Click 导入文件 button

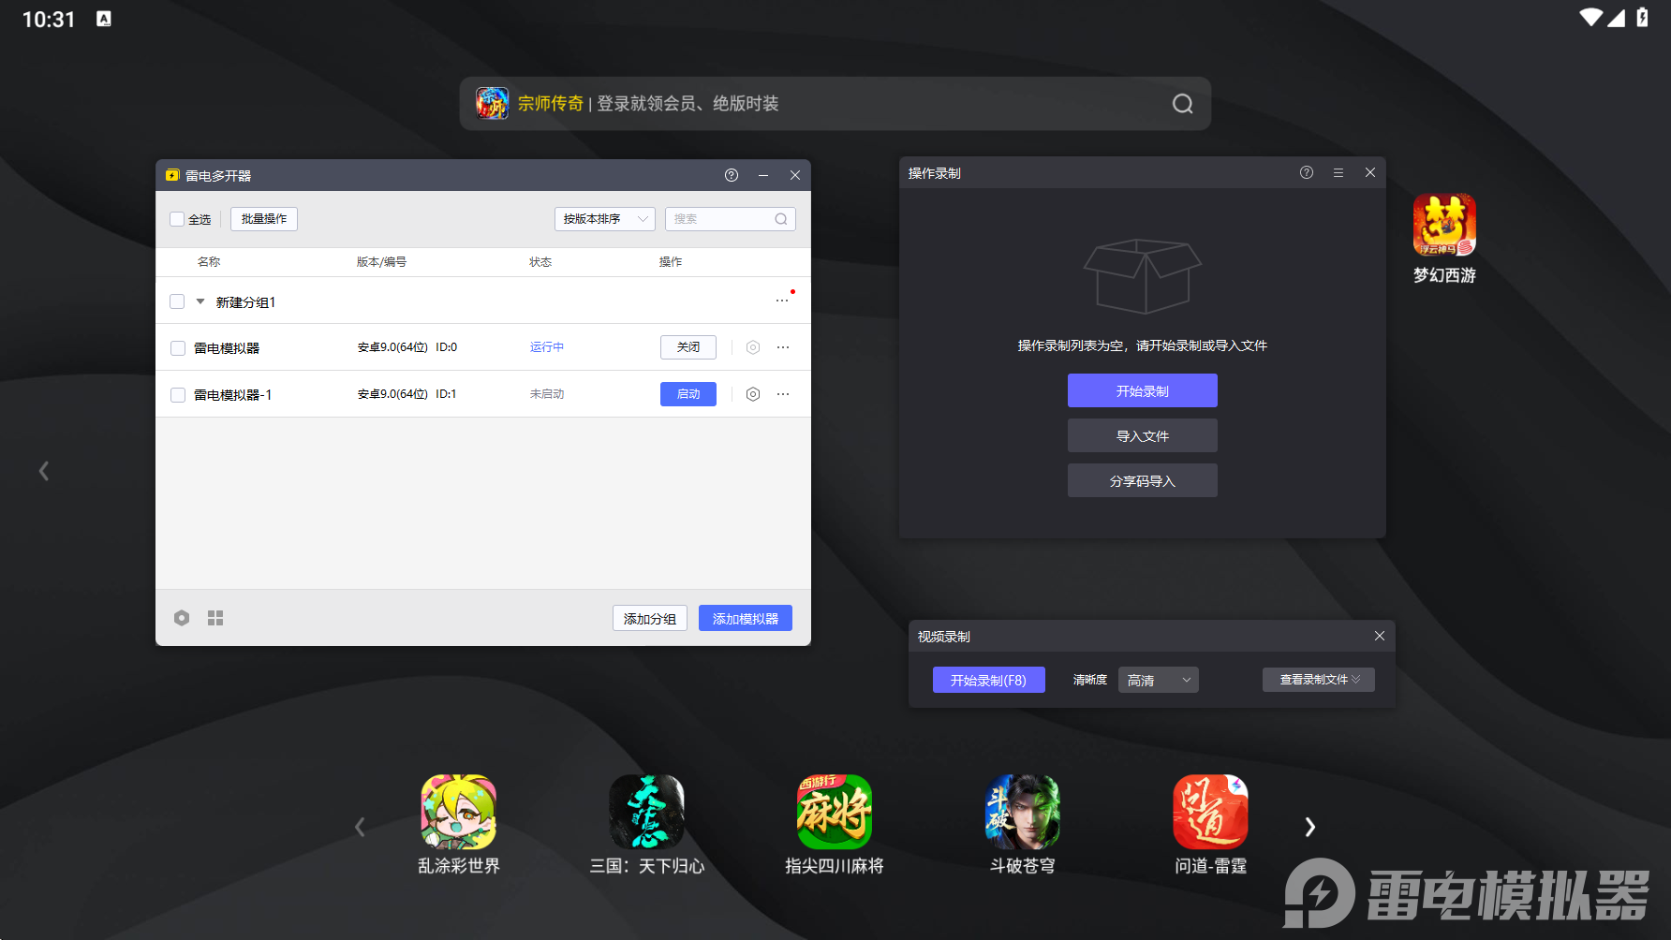[1143, 435]
